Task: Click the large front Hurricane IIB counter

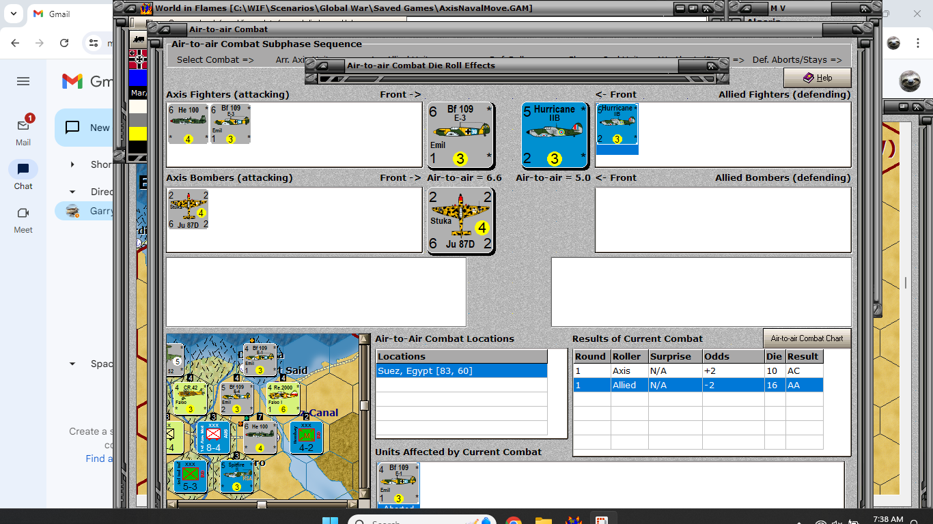Action: pyautogui.click(x=555, y=135)
